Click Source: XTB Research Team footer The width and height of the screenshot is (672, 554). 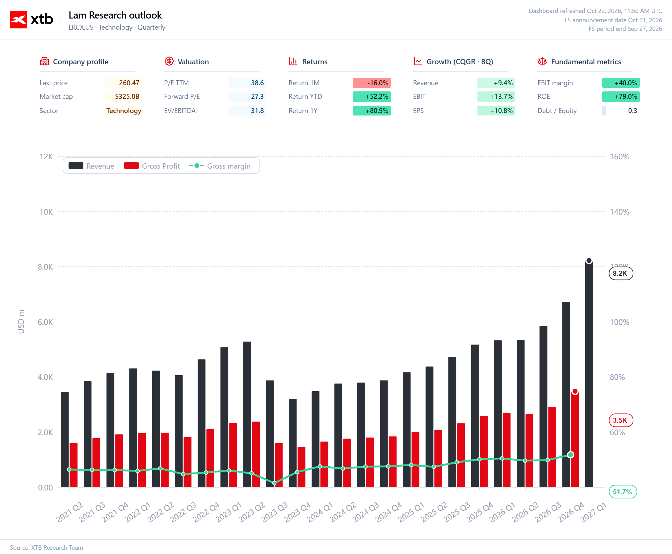(46, 547)
